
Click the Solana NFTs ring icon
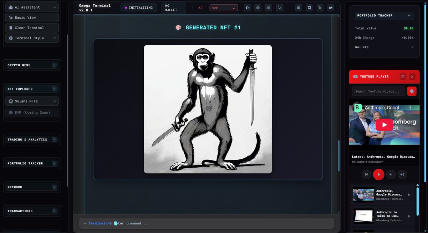(11, 101)
